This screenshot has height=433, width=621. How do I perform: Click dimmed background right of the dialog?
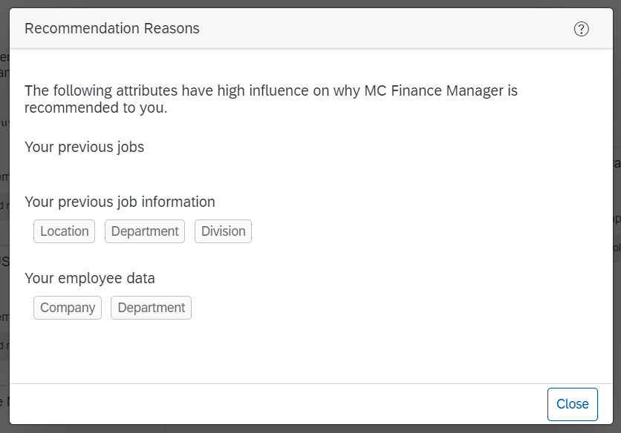pos(617,297)
